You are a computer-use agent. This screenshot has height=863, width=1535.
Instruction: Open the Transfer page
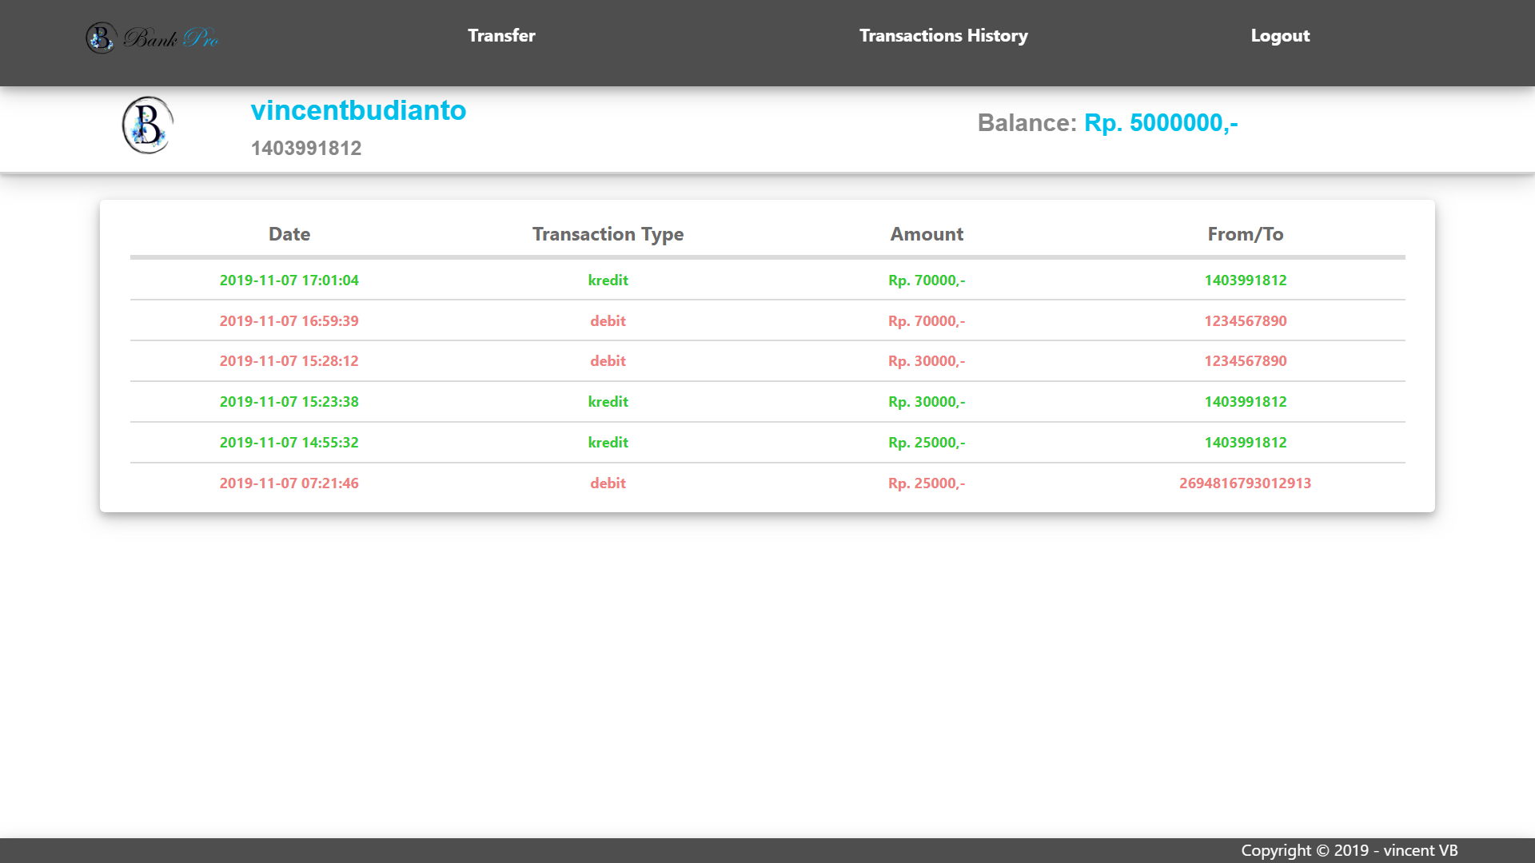click(501, 36)
